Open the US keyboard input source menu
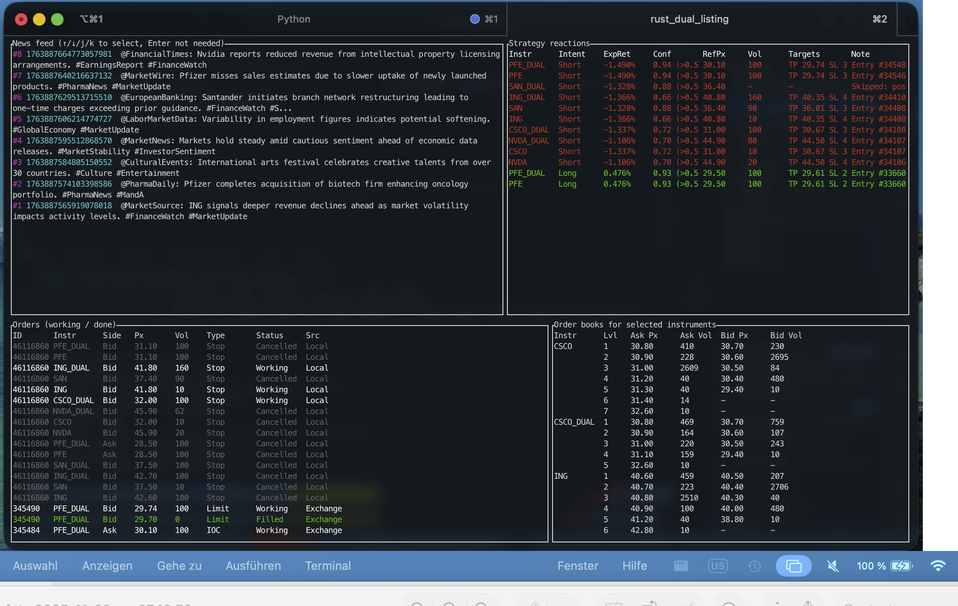 tap(718, 566)
